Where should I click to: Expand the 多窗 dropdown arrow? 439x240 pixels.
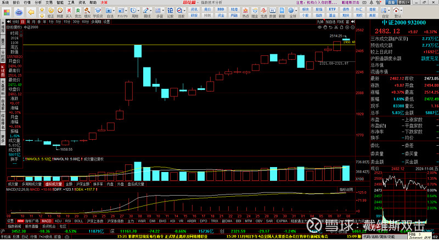click(x=163, y=10)
